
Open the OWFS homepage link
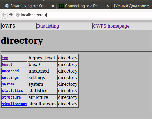(111, 26)
